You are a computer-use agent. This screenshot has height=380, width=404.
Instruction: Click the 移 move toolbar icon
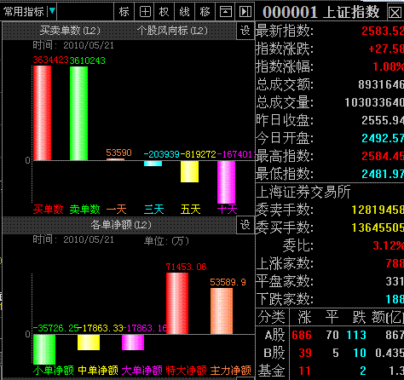205,12
